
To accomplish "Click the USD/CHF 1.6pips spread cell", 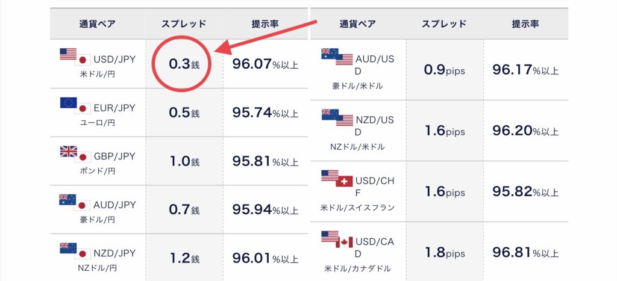I will [x=444, y=192].
